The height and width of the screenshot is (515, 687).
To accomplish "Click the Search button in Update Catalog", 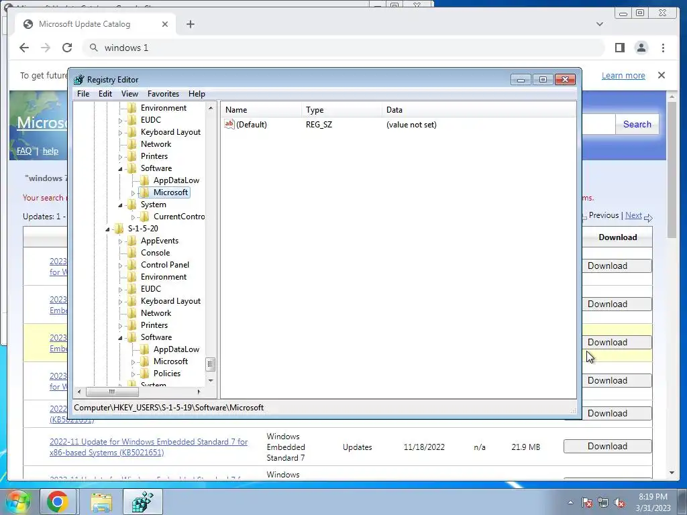I will click(637, 124).
